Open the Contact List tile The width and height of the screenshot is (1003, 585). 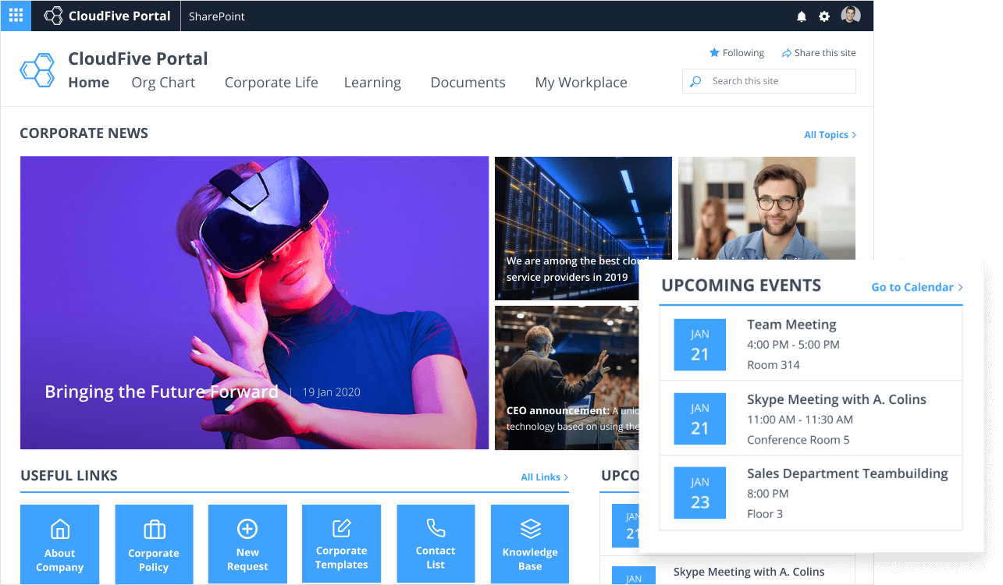coord(436,544)
